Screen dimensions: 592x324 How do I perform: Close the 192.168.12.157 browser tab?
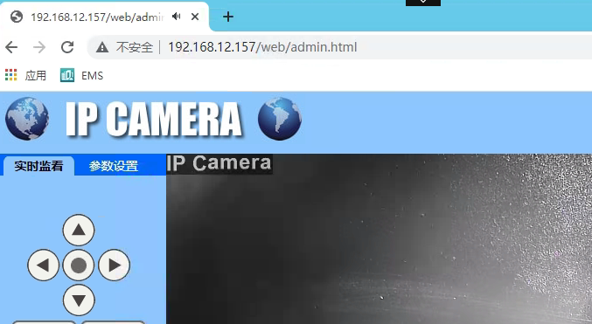tap(195, 17)
